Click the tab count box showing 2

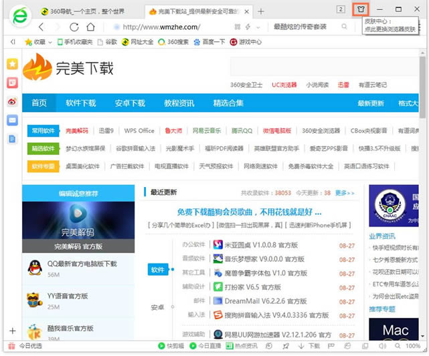pos(341,9)
